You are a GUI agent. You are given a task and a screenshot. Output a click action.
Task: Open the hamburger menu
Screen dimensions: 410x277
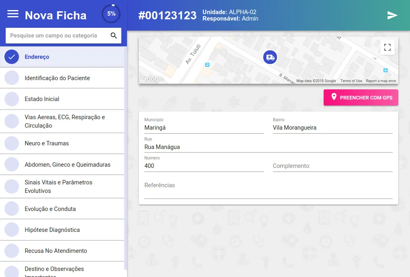click(13, 14)
